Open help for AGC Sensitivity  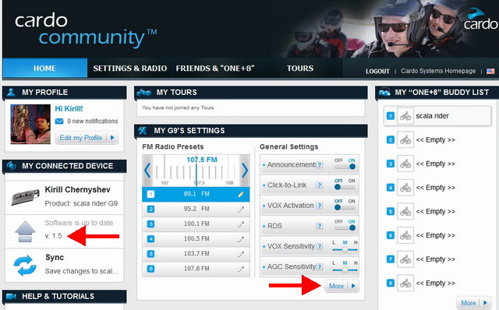[x=320, y=266]
